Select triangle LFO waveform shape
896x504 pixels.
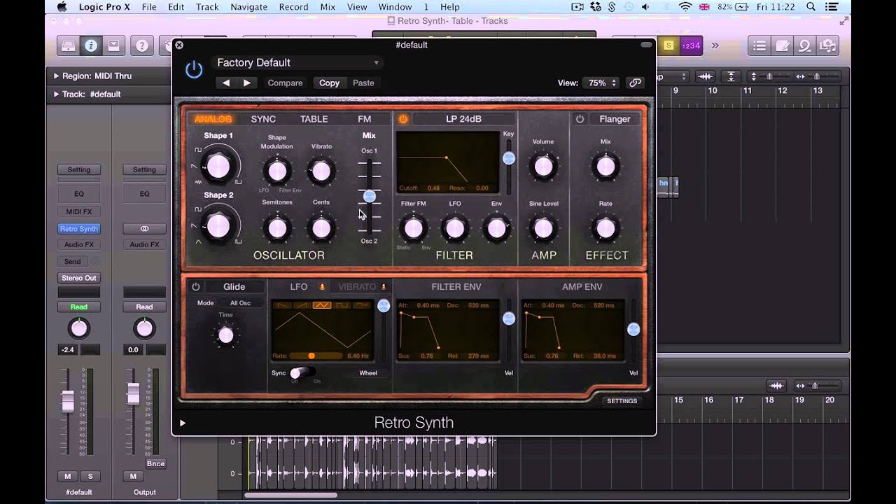pos(322,306)
